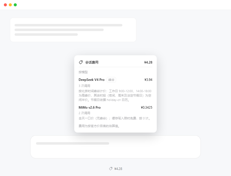Click the 3 次调用 call count
This screenshot has width=231, height=176.
click(x=84, y=86)
